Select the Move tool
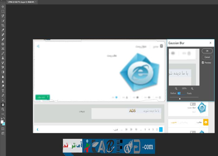 [3, 7]
